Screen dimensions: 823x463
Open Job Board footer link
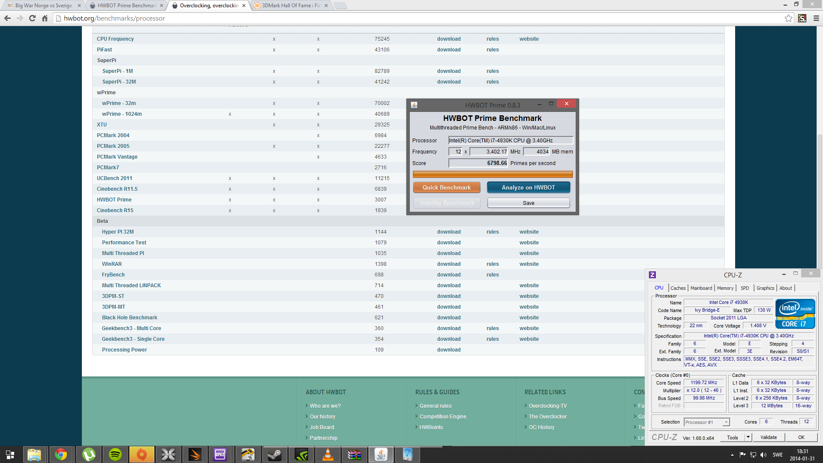[322, 427]
